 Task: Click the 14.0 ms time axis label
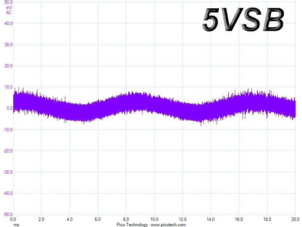[211, 219]
